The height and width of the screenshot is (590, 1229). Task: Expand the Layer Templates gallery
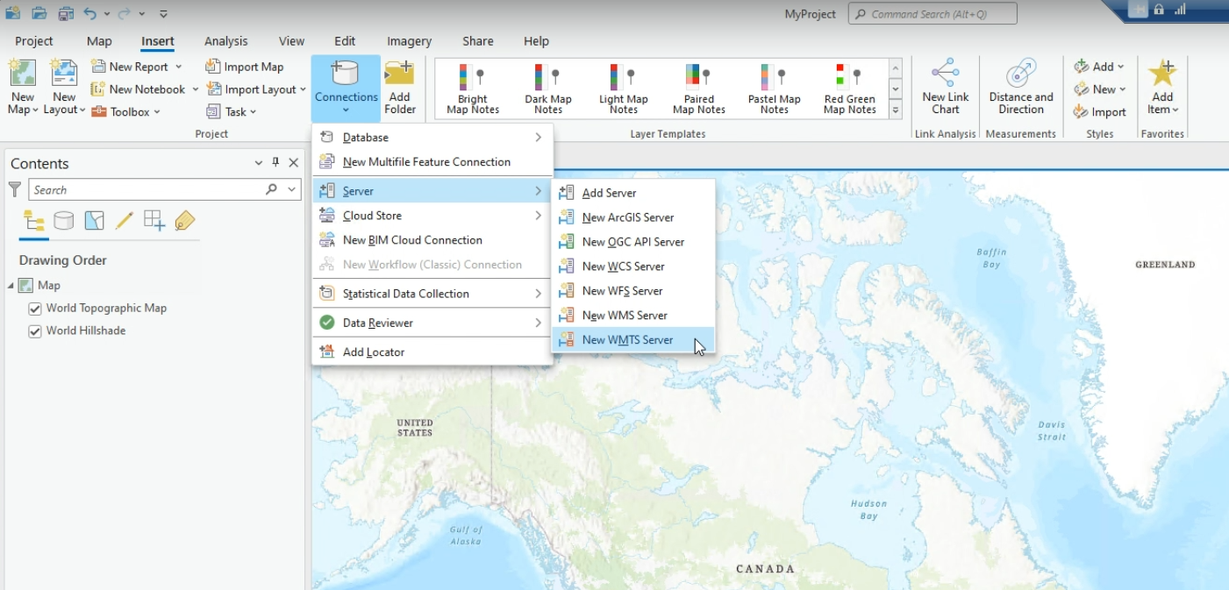coord(896,110)
